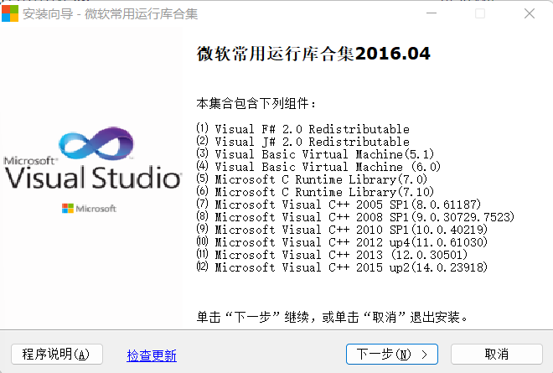
Task: Click Visual C++ 2008 SP1(9.0.30729.7523) entry
Action: (355, 217)
